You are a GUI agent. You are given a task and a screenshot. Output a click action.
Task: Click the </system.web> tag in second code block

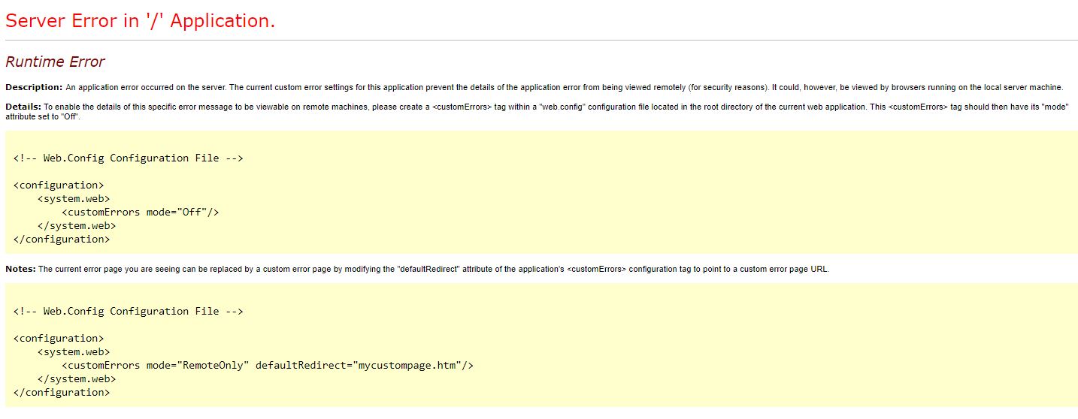click(x=77, y=378)
